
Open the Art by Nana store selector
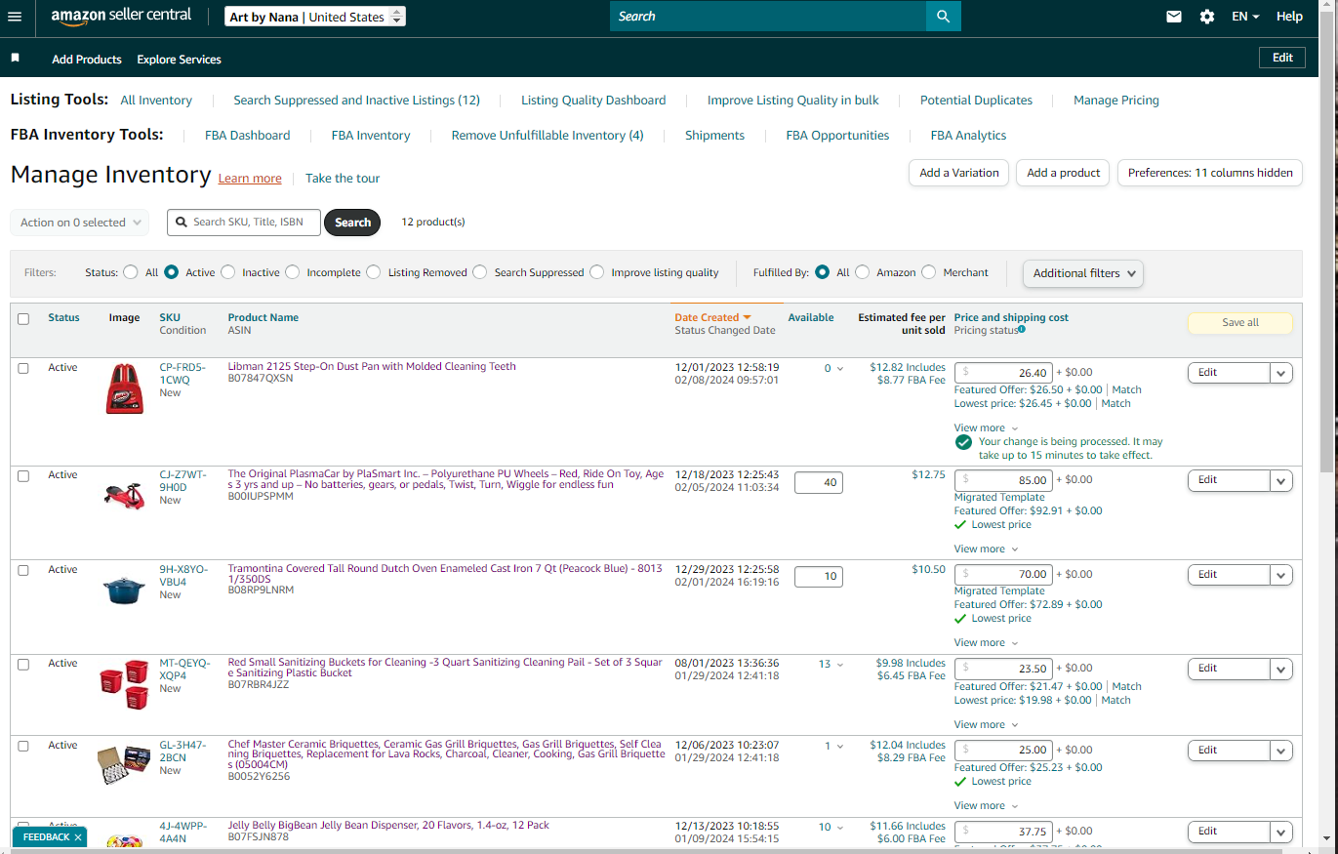click(x=315, y=17)
